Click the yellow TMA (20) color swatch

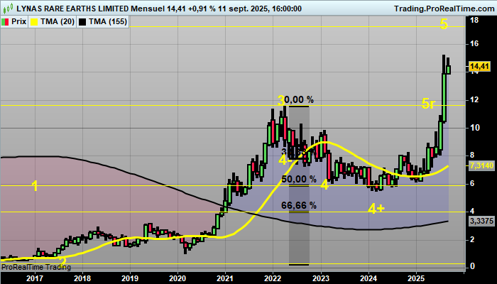[x=33, y=22]
